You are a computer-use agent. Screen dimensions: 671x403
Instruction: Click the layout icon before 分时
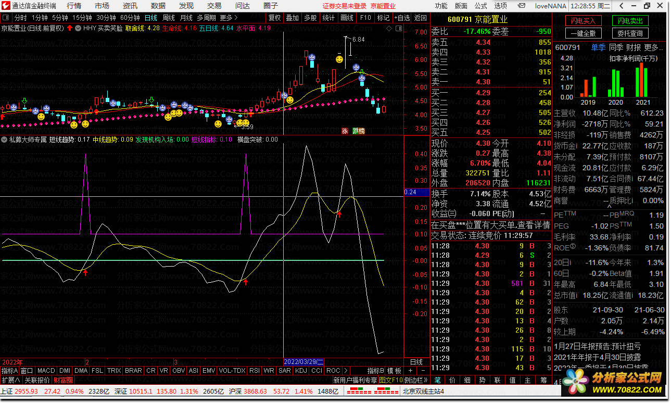tap(7, 18)
